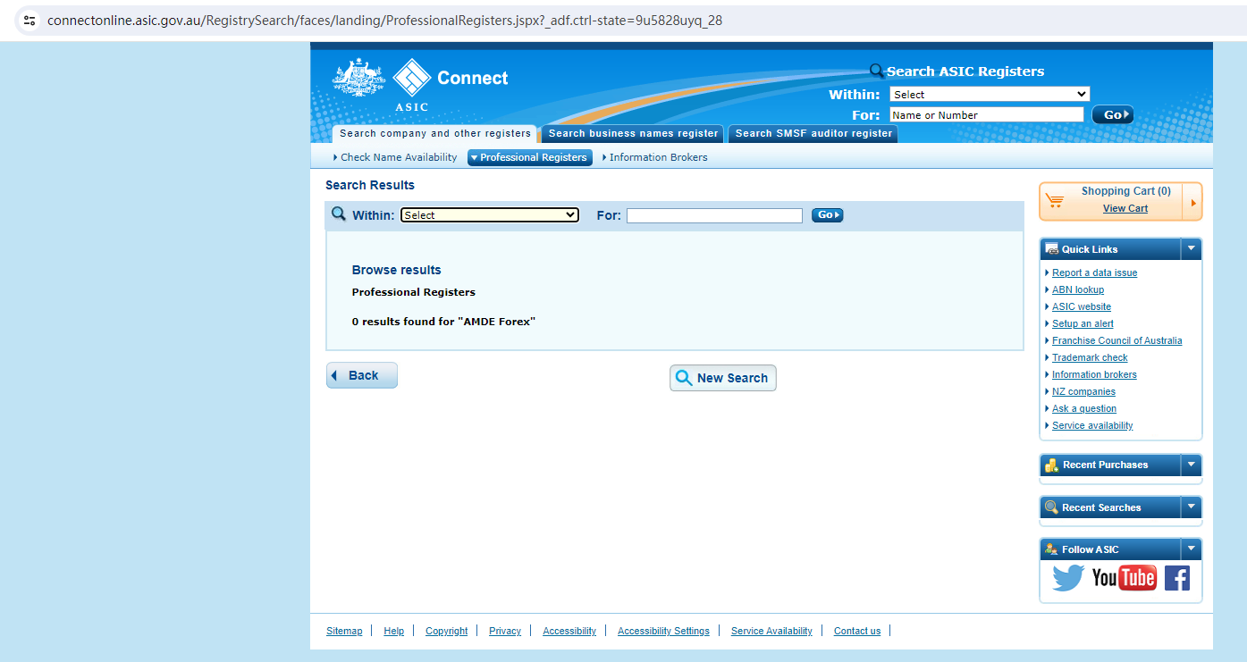Open the Setup an alert link
Image resolution: width=1247 pixels, height=662 pixels.
click(1083, 323)
